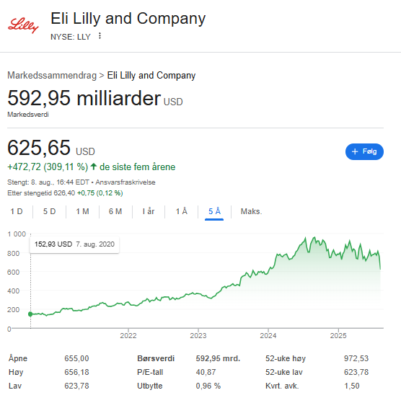This screenshot has width=401, height=403.
Task: Switch to the Maks. range tab
Action: click(x=251, y=211)
